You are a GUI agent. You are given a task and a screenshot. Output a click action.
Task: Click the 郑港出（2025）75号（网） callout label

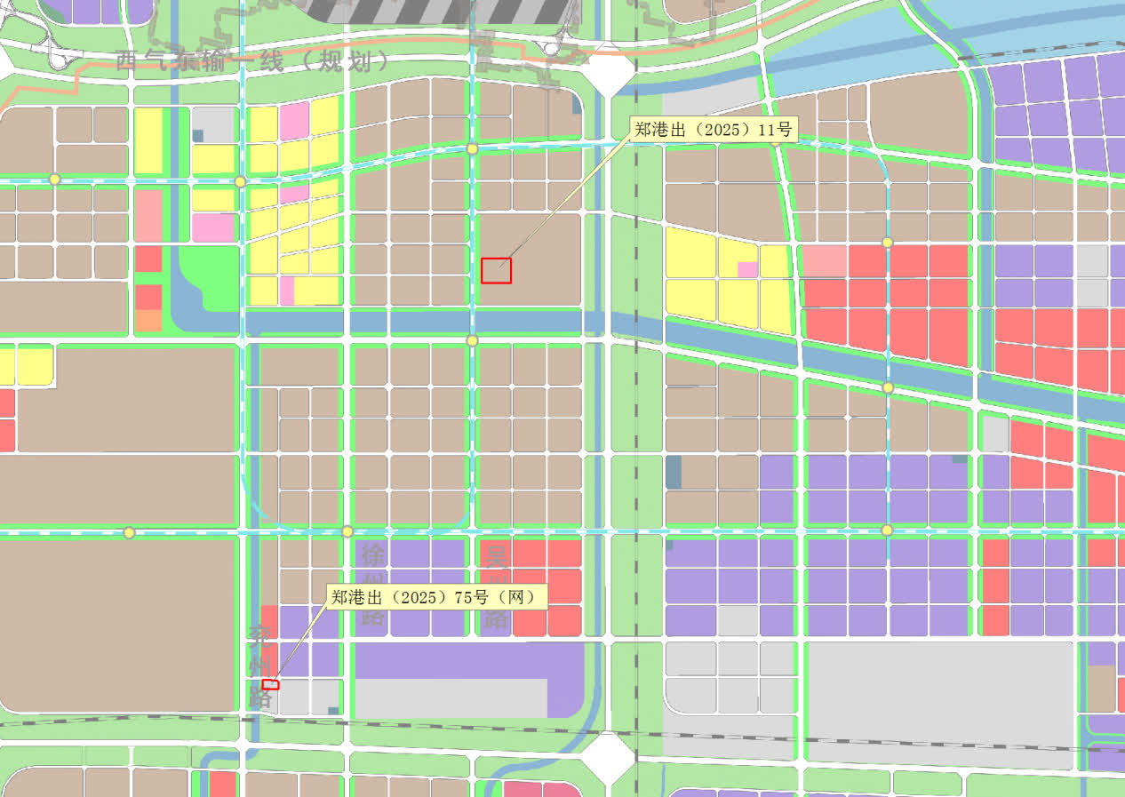click(435, 597)
